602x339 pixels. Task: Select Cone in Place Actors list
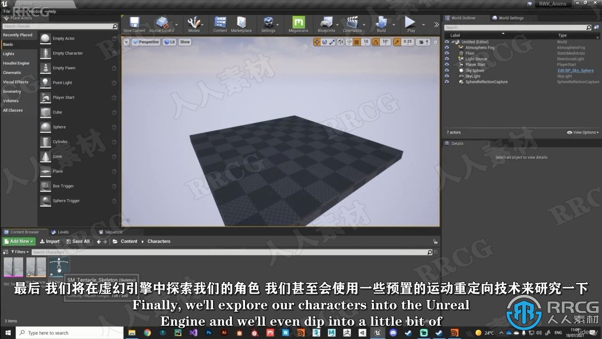(78, 156)
